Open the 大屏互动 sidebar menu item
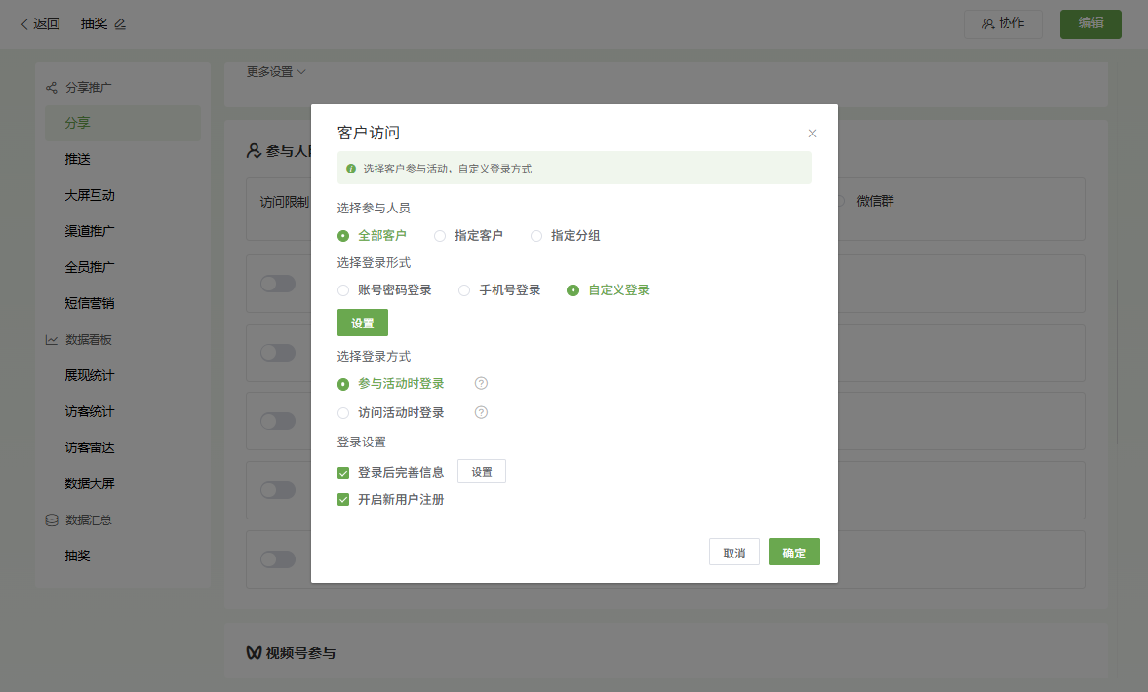 [x=90, y=195]
